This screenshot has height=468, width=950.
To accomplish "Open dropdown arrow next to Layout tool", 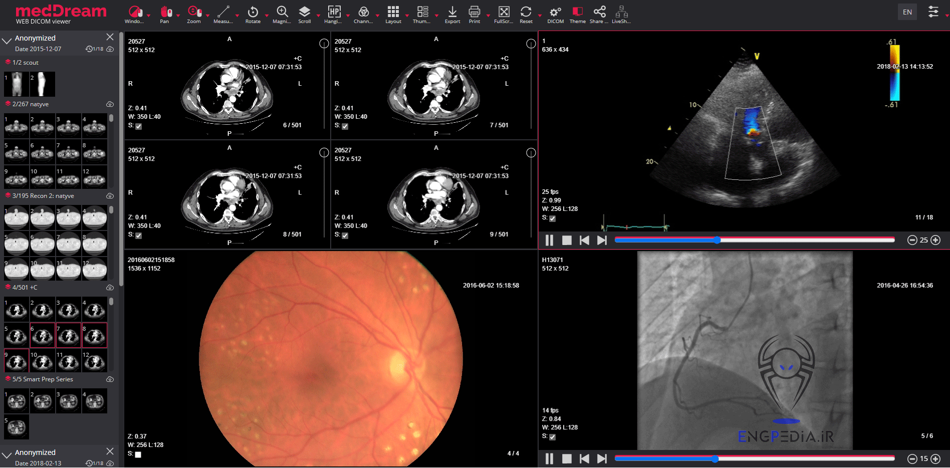I will tap(407, 16).
